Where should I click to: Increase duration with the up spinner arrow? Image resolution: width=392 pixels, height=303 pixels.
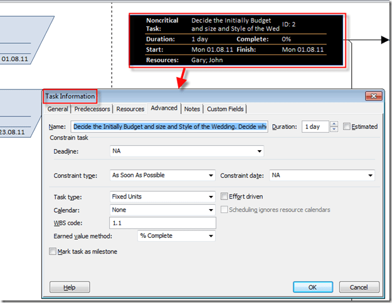334,124
